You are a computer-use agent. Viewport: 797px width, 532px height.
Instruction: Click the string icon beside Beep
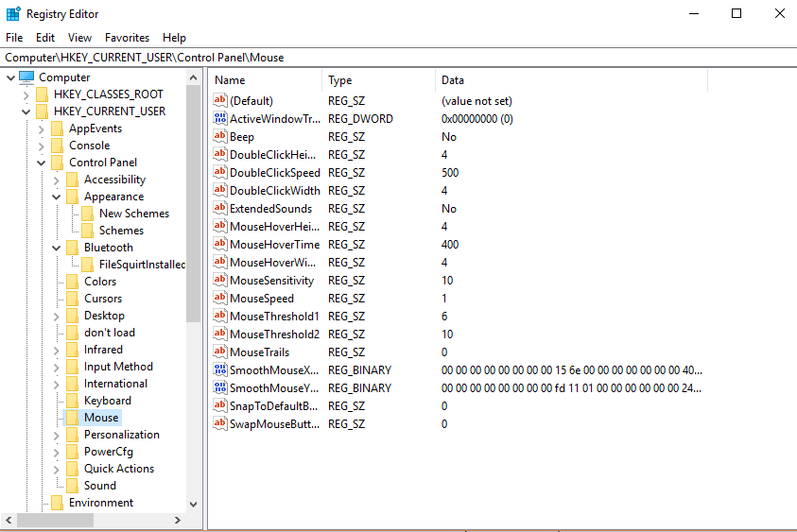click(x=220, y=136)
